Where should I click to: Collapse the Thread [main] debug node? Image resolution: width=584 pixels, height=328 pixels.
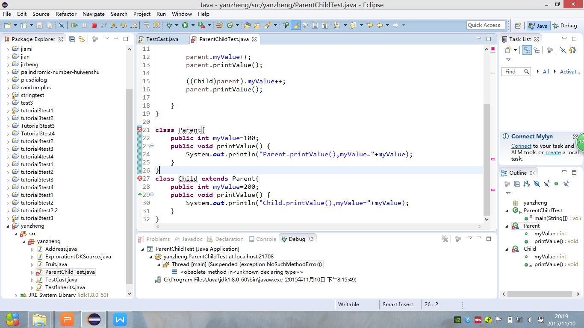pos(158,264)
